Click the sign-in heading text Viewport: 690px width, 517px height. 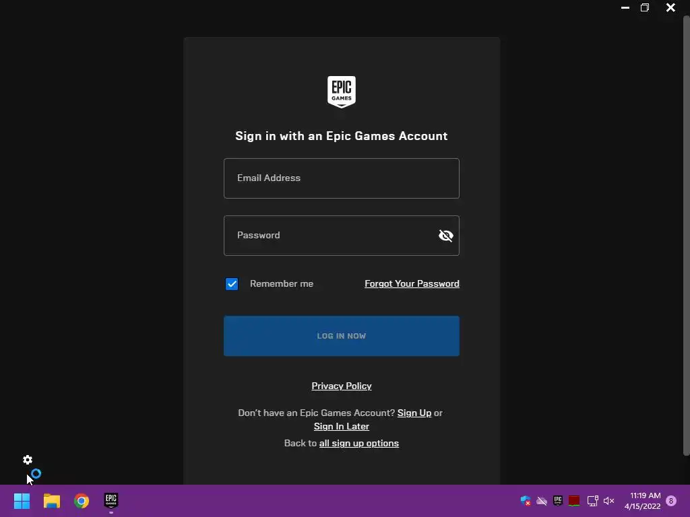[342, 136]
